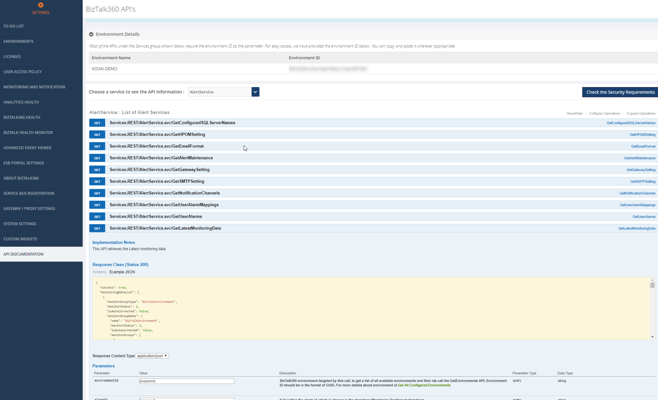This screenshot has width=658, height=400.
Task: Click the GET badge for GetConfiguredSQLServerNames
Action: pos(97,123)
